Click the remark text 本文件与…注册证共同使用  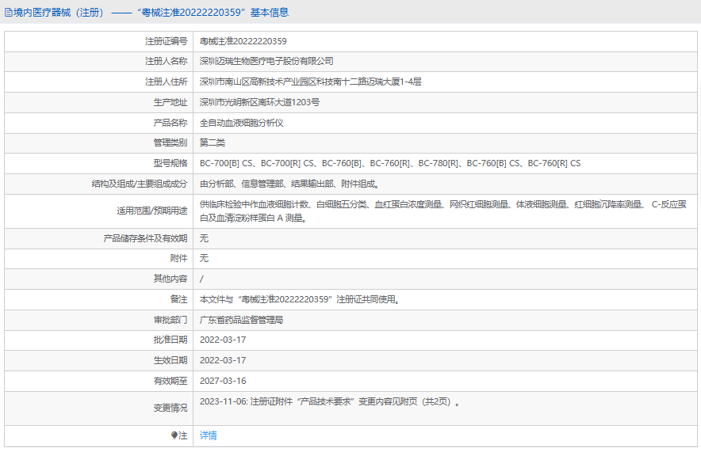point(300,299)
